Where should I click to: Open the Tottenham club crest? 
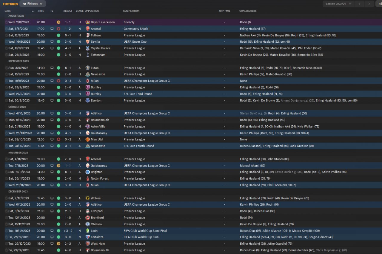(x=88, y=55)
